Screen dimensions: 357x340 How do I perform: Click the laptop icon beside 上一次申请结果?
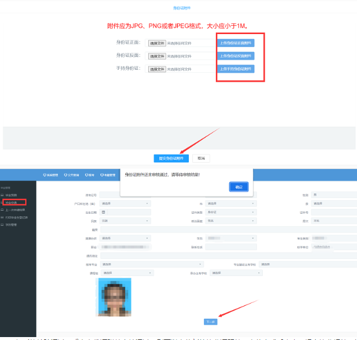point(2,210)
